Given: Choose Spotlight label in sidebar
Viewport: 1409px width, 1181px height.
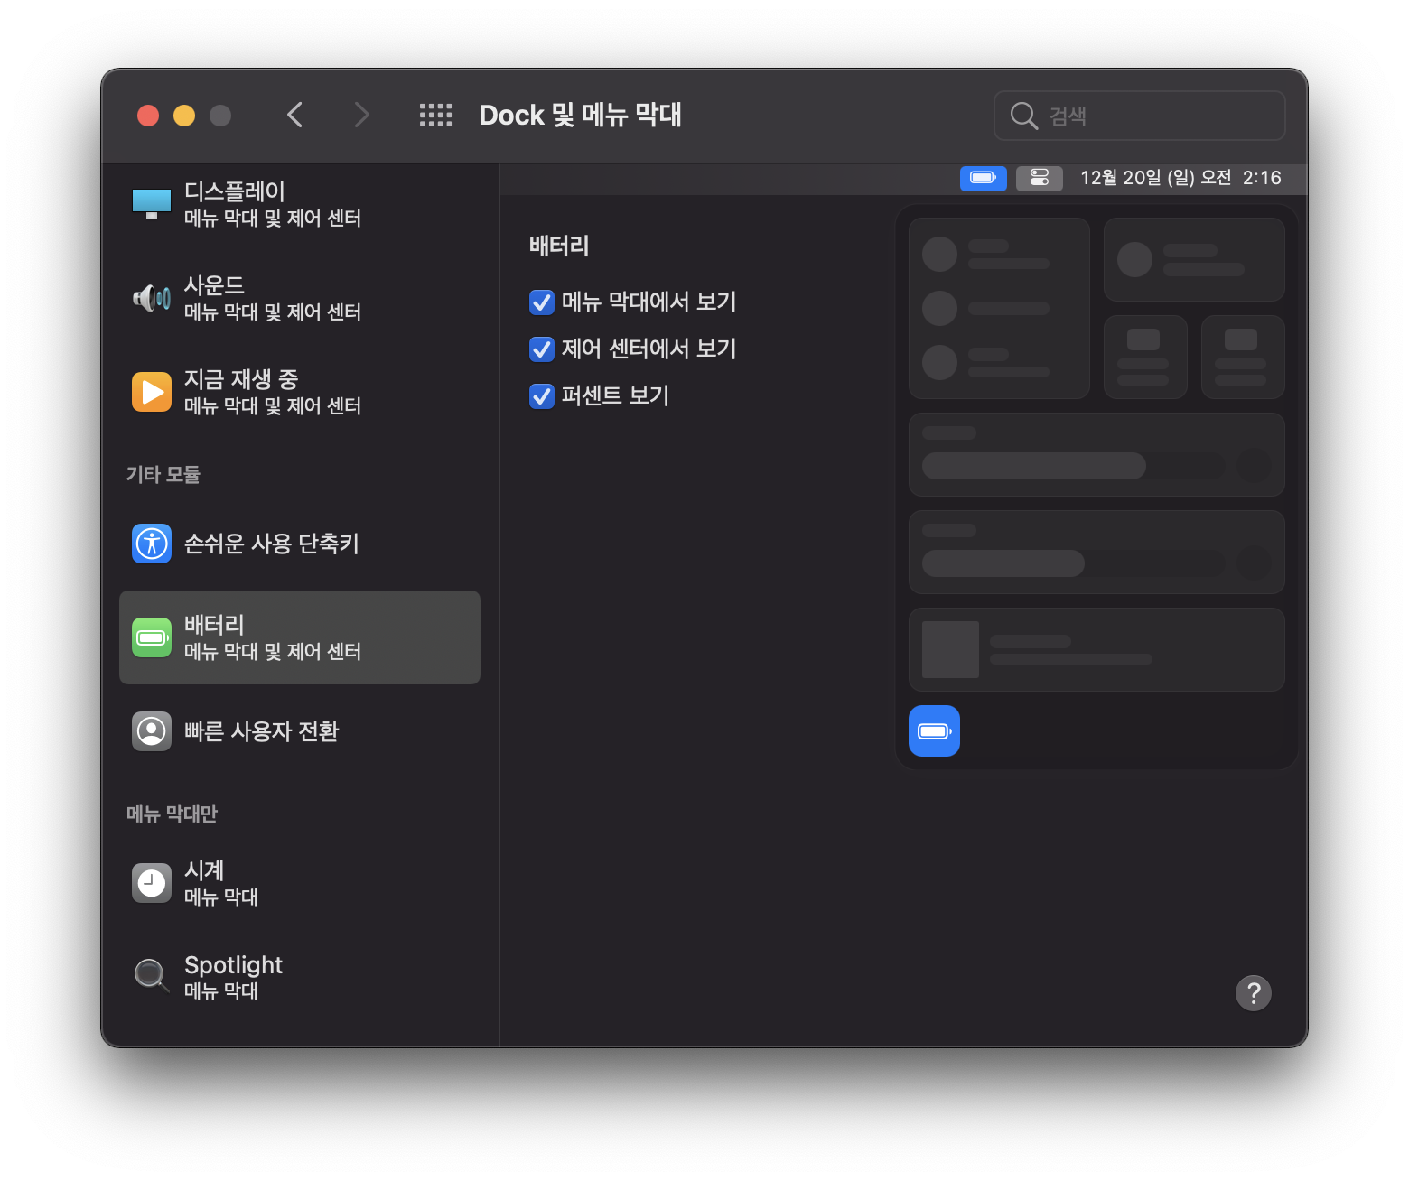Looking at the screenshot, I should point(233,965).
